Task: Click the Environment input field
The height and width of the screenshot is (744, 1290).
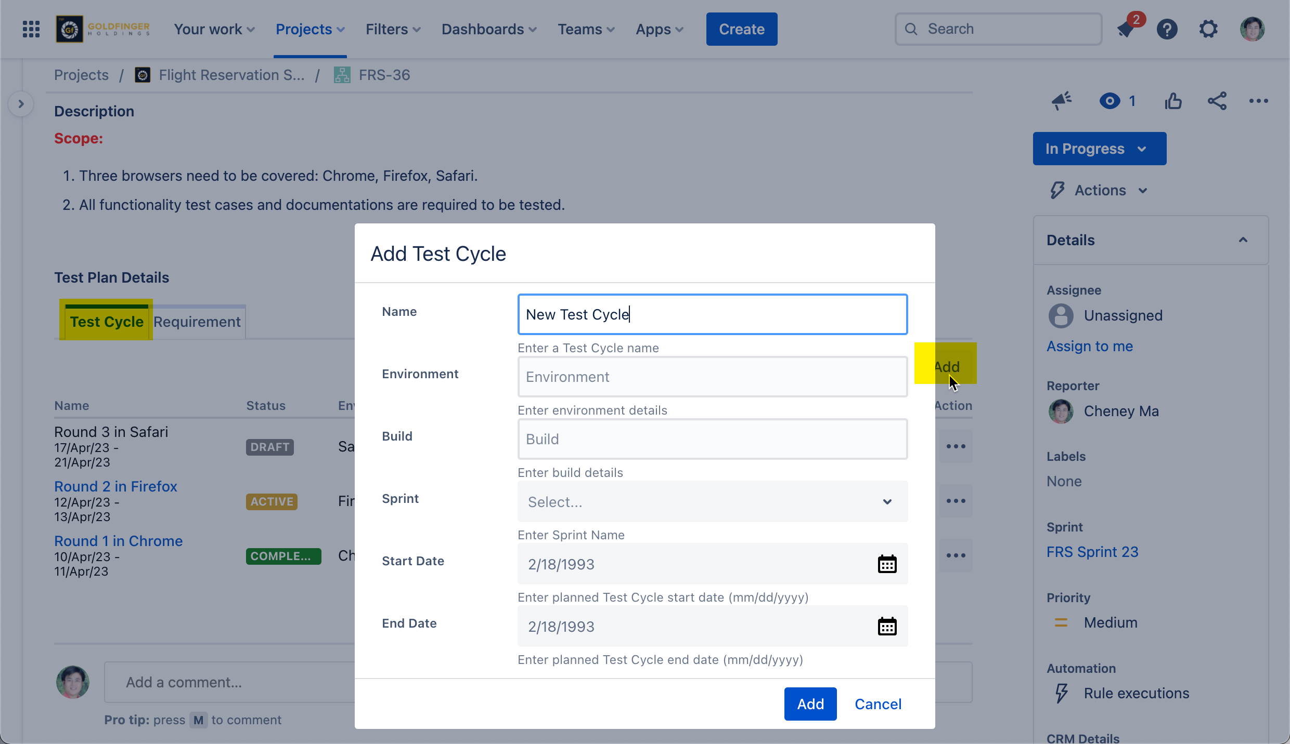Action: 712,377
